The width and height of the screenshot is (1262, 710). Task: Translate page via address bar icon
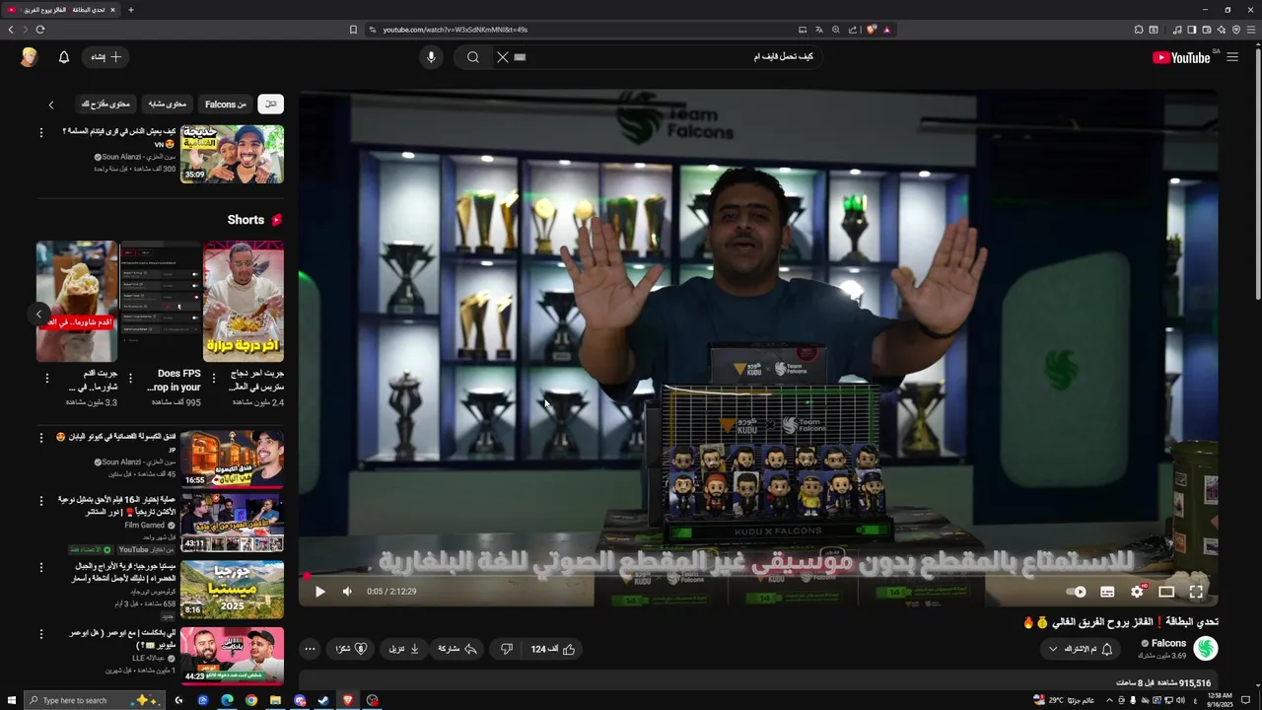819,30
